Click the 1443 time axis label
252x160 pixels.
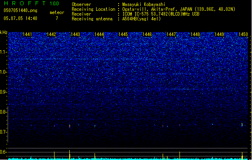point(75,34)
